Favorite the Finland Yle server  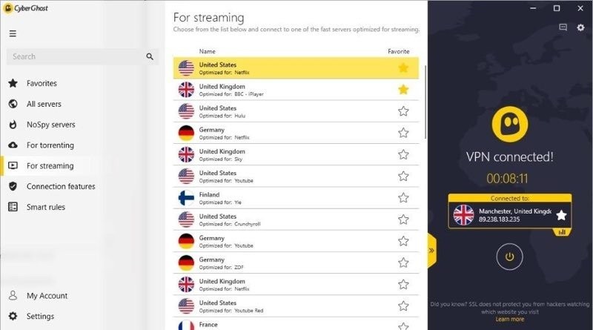coord(403,198)
